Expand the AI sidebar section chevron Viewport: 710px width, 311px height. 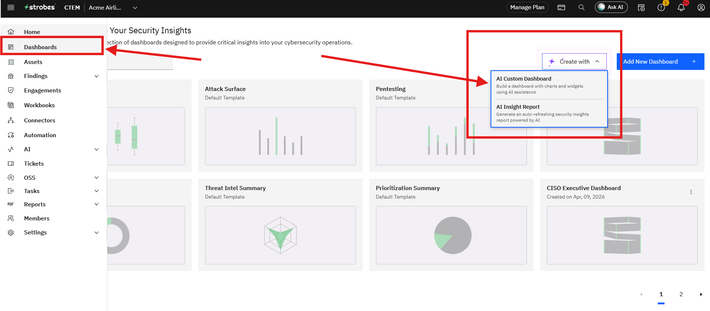click(97, 149)
